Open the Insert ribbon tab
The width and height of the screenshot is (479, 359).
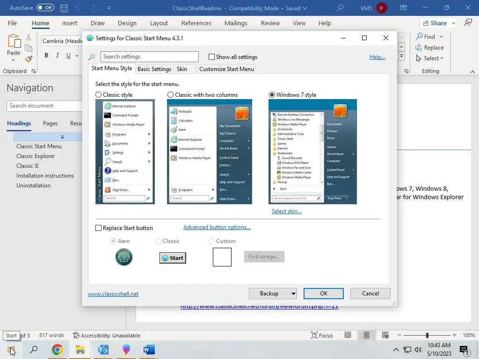pos(70,23)
